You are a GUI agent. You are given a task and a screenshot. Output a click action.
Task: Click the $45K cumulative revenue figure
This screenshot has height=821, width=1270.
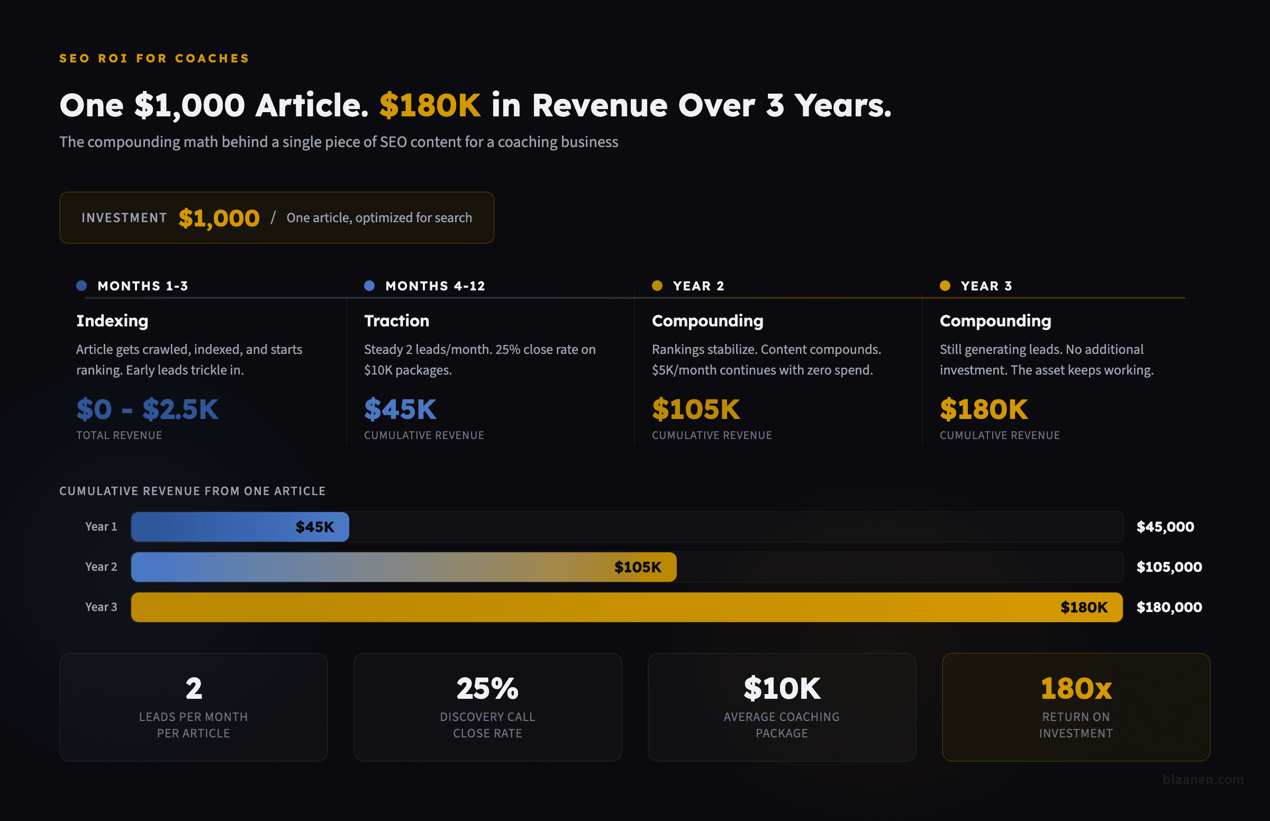(400, 409)
